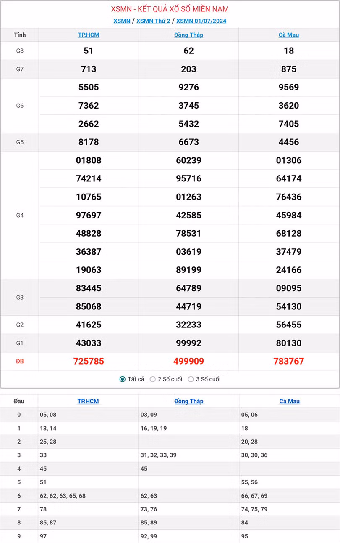Click Đồng Tháp special prize number 499909
340x543 pixels.
188,361
